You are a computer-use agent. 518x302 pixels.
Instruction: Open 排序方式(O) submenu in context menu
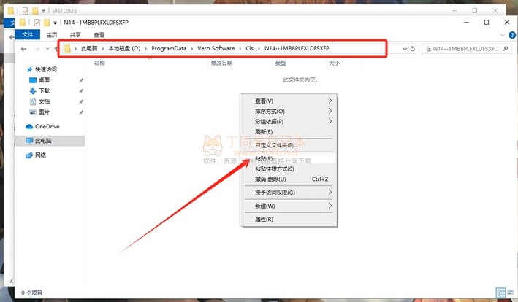tap(289, 112)
